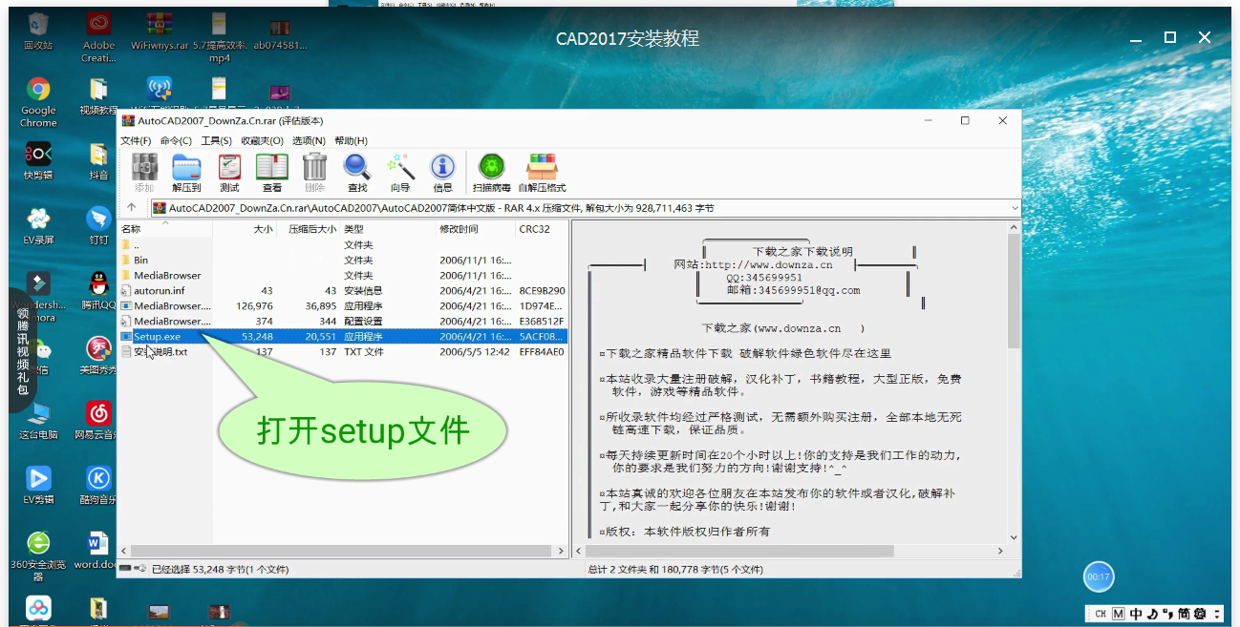Open 网易云音乐 from the desktop
The width and height of the screenshot is (1240, 627).
(x=97, y=412)
